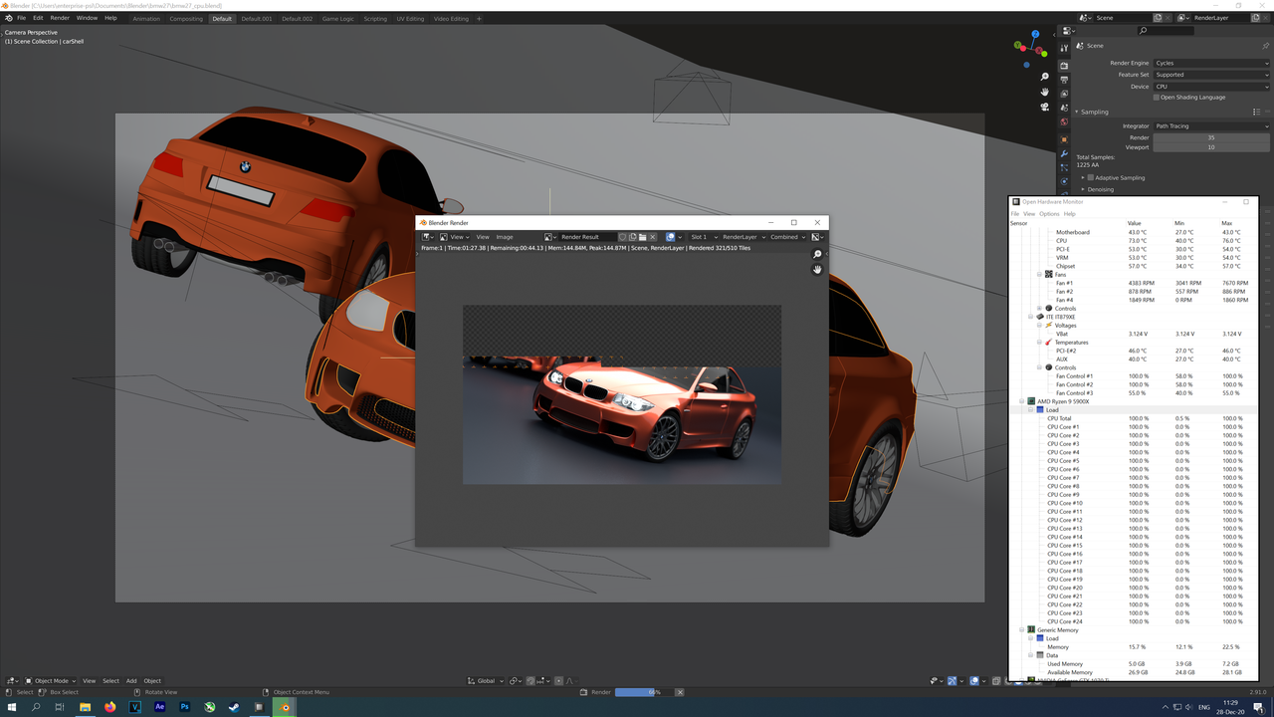Toggle the gizmo visibility button in header

953,681
